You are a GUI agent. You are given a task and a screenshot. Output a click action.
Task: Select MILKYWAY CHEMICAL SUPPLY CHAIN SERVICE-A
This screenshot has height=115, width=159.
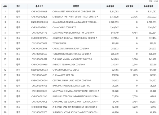(x=76, y=91)
